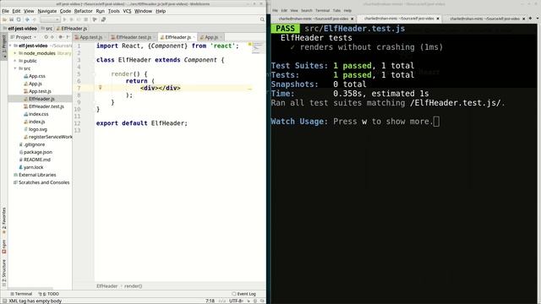541x304 pixels.
Task: Click the ElfHeader breadcrumb below editor
Action: pos(107,286)
